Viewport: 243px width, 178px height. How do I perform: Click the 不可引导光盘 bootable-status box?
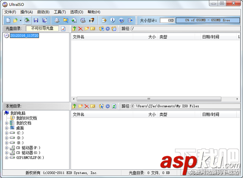click(42, 29)
